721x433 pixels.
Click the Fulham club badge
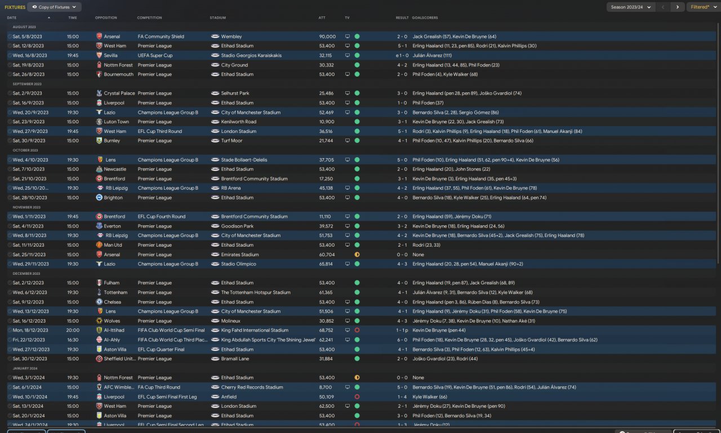(99, 283)
